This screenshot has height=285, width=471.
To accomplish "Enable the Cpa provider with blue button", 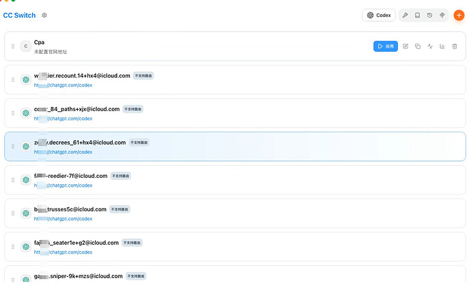I will pos(386,46).
